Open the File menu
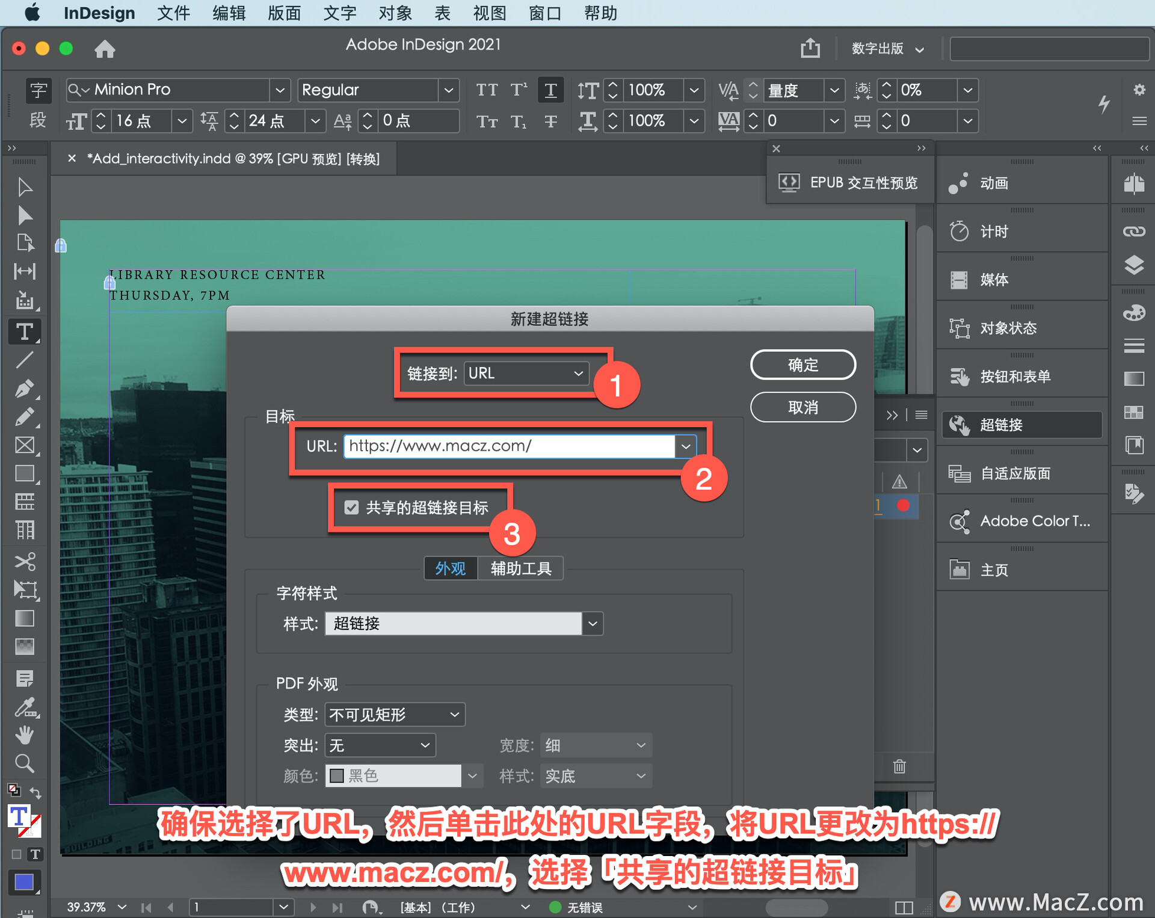The image size is (1155, 918). click(173, 13)
